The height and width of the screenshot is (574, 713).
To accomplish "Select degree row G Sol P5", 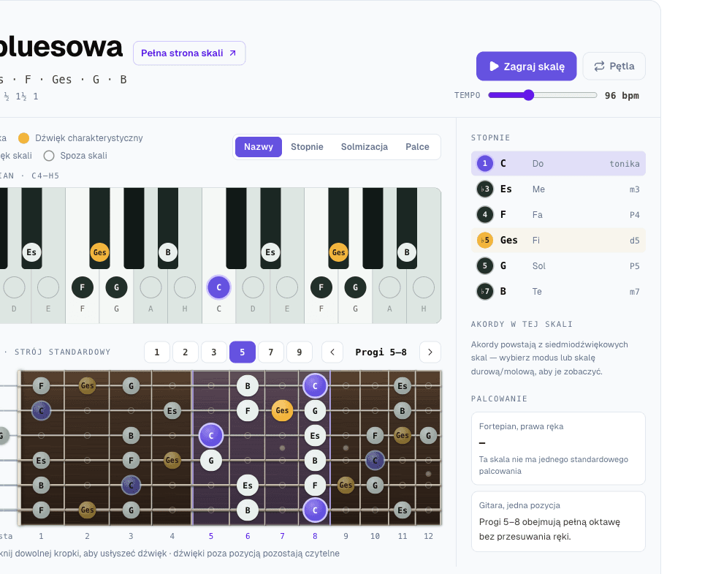I will pyautogui.click(x=558, y=265).
